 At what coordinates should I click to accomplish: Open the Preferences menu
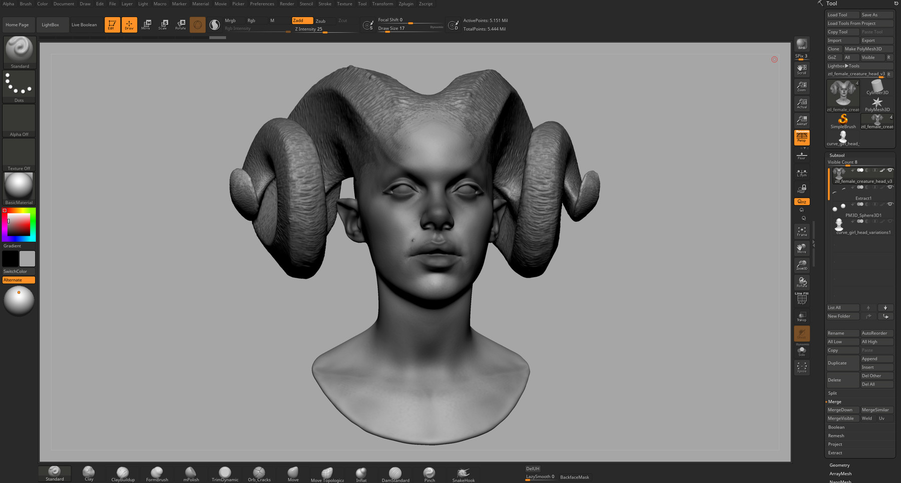pyautogui.click(x=262, y=4)
